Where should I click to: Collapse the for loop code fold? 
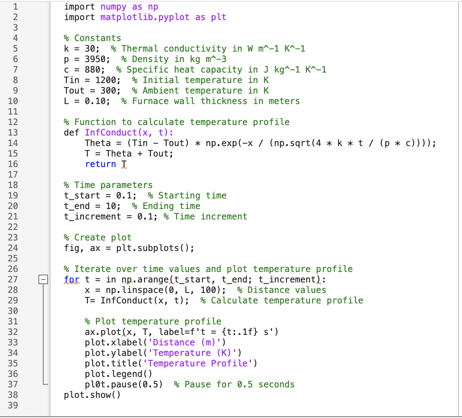[43, 280]
